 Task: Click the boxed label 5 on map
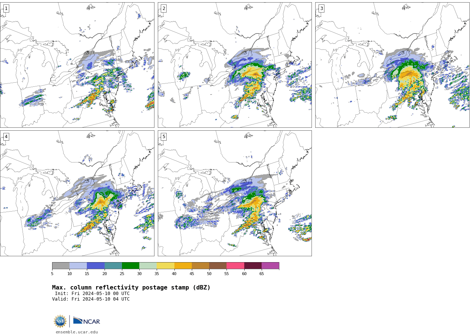click(164, 137)
